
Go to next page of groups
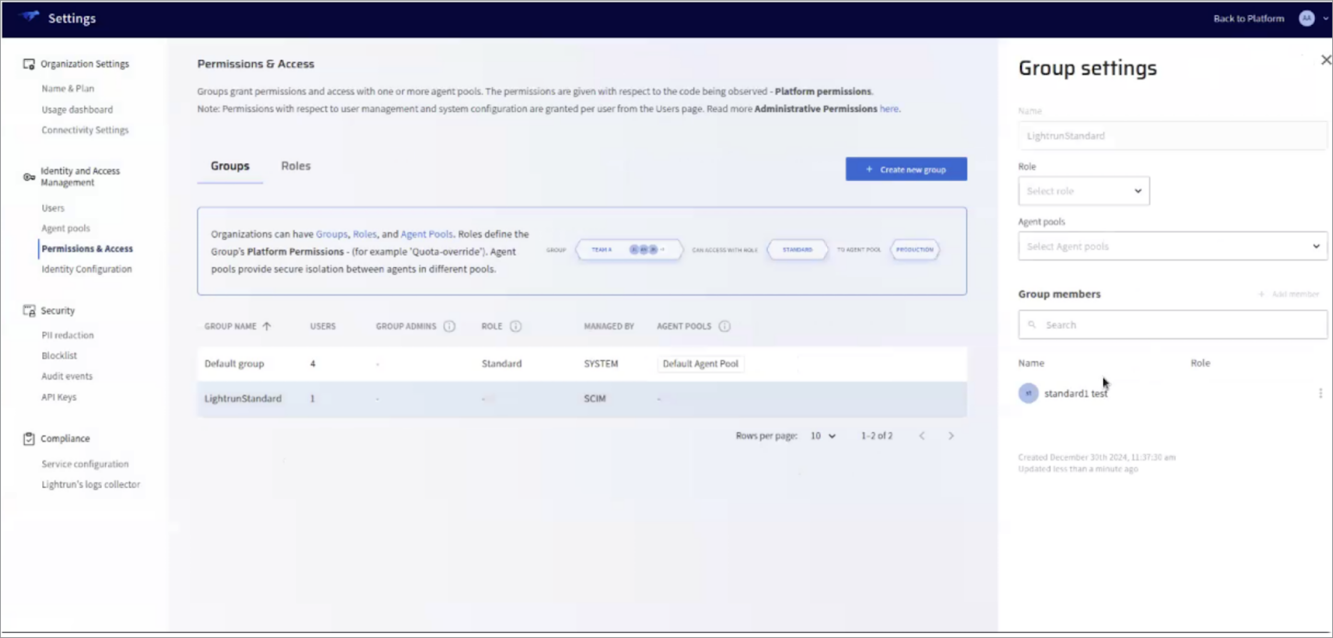(951, 436)
